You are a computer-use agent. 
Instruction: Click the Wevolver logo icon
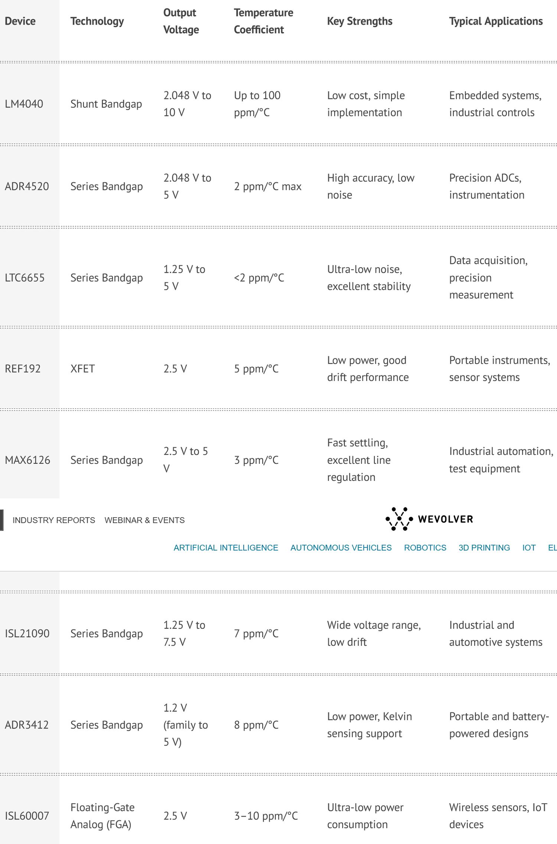399,519
